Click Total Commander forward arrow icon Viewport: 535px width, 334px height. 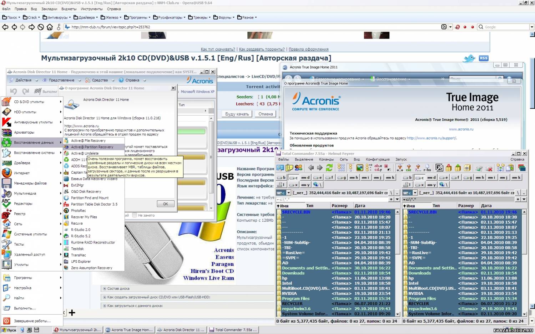(x=320, y=168)
